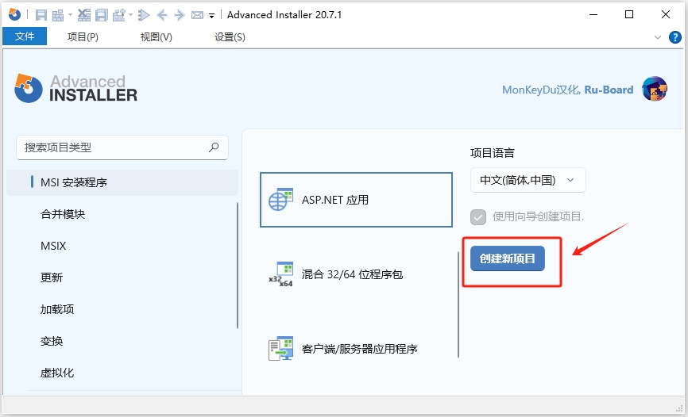Image resolution: width=688 pixels, height=417 pixels.
Task: Click the Save All double-floppy icon
Action: coord(102,15)
